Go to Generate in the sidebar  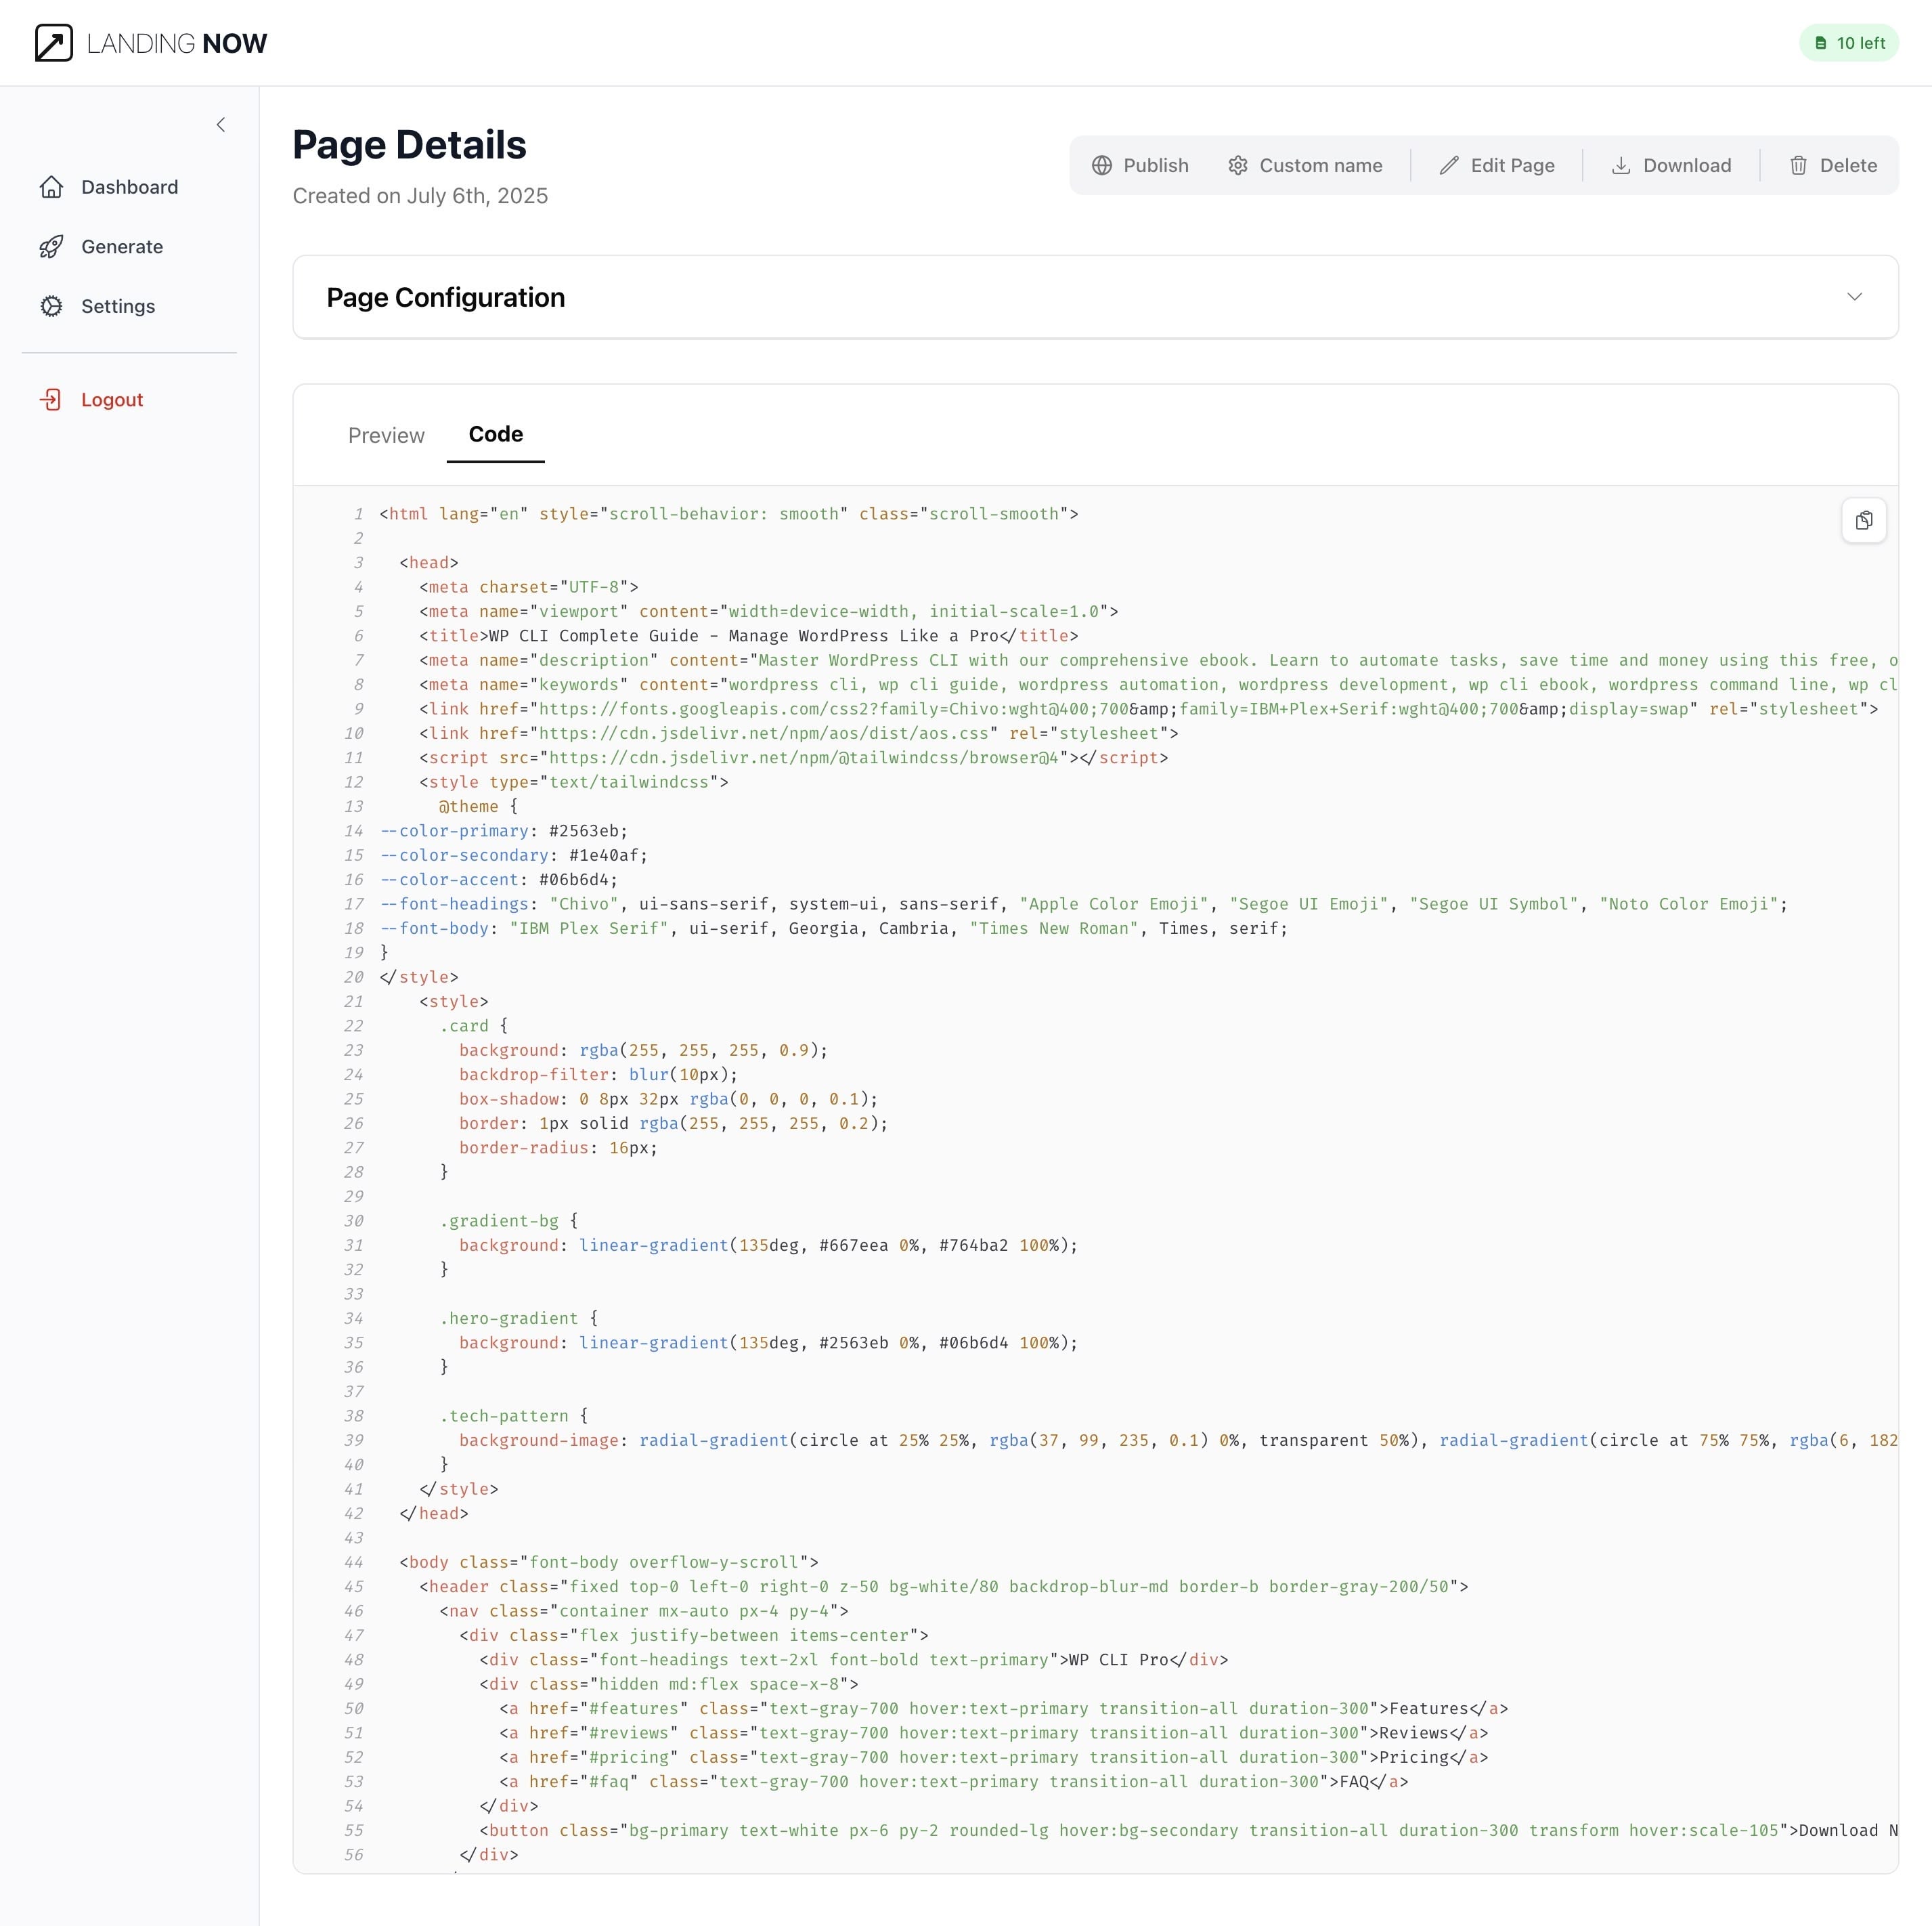coord(122,246)
